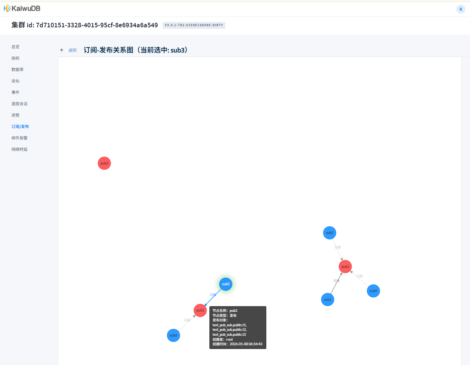Click the KaiwuDB logo
Screen dimensions: 470x365
[22, 8]
